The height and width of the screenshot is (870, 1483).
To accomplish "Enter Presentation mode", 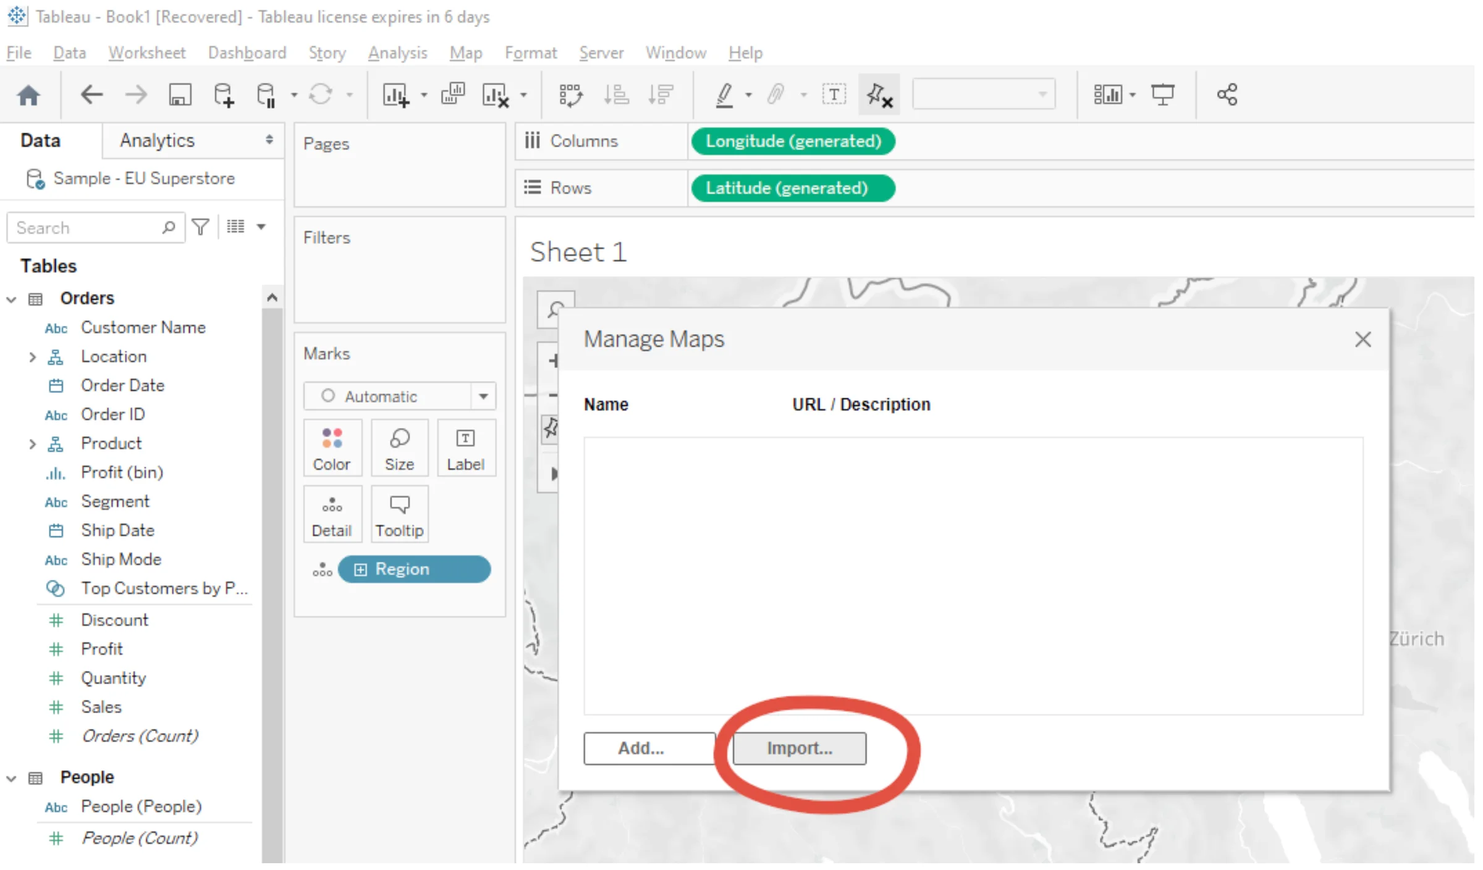I will click(x=1163, y=95).
